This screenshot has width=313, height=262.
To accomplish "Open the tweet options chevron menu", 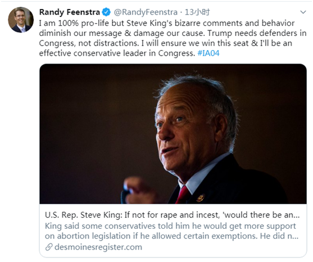I will click(303, 12).
